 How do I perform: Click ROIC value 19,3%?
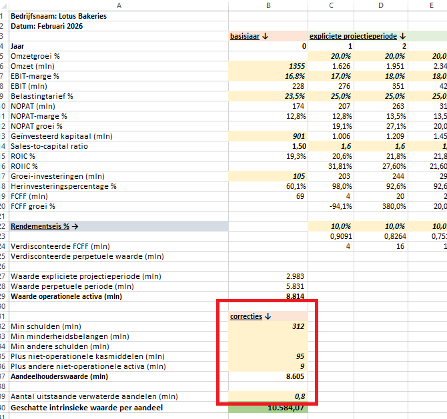tap(268, 156)
